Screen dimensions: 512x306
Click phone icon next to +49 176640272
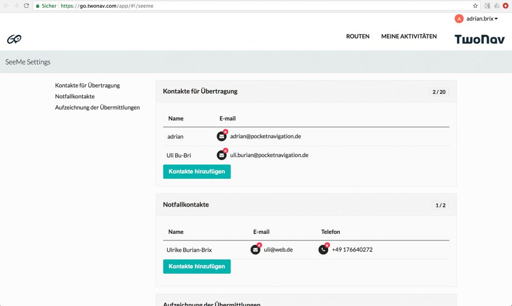point(323,250)
